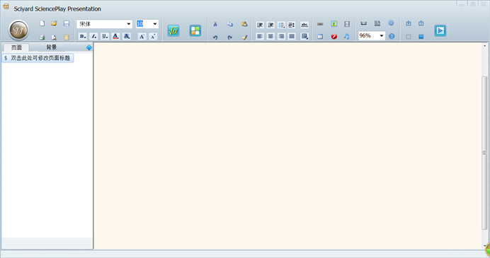
Task: Decrease paragraph indent, first indent icon
Action: pyautogui.click(x=260, y=25)
